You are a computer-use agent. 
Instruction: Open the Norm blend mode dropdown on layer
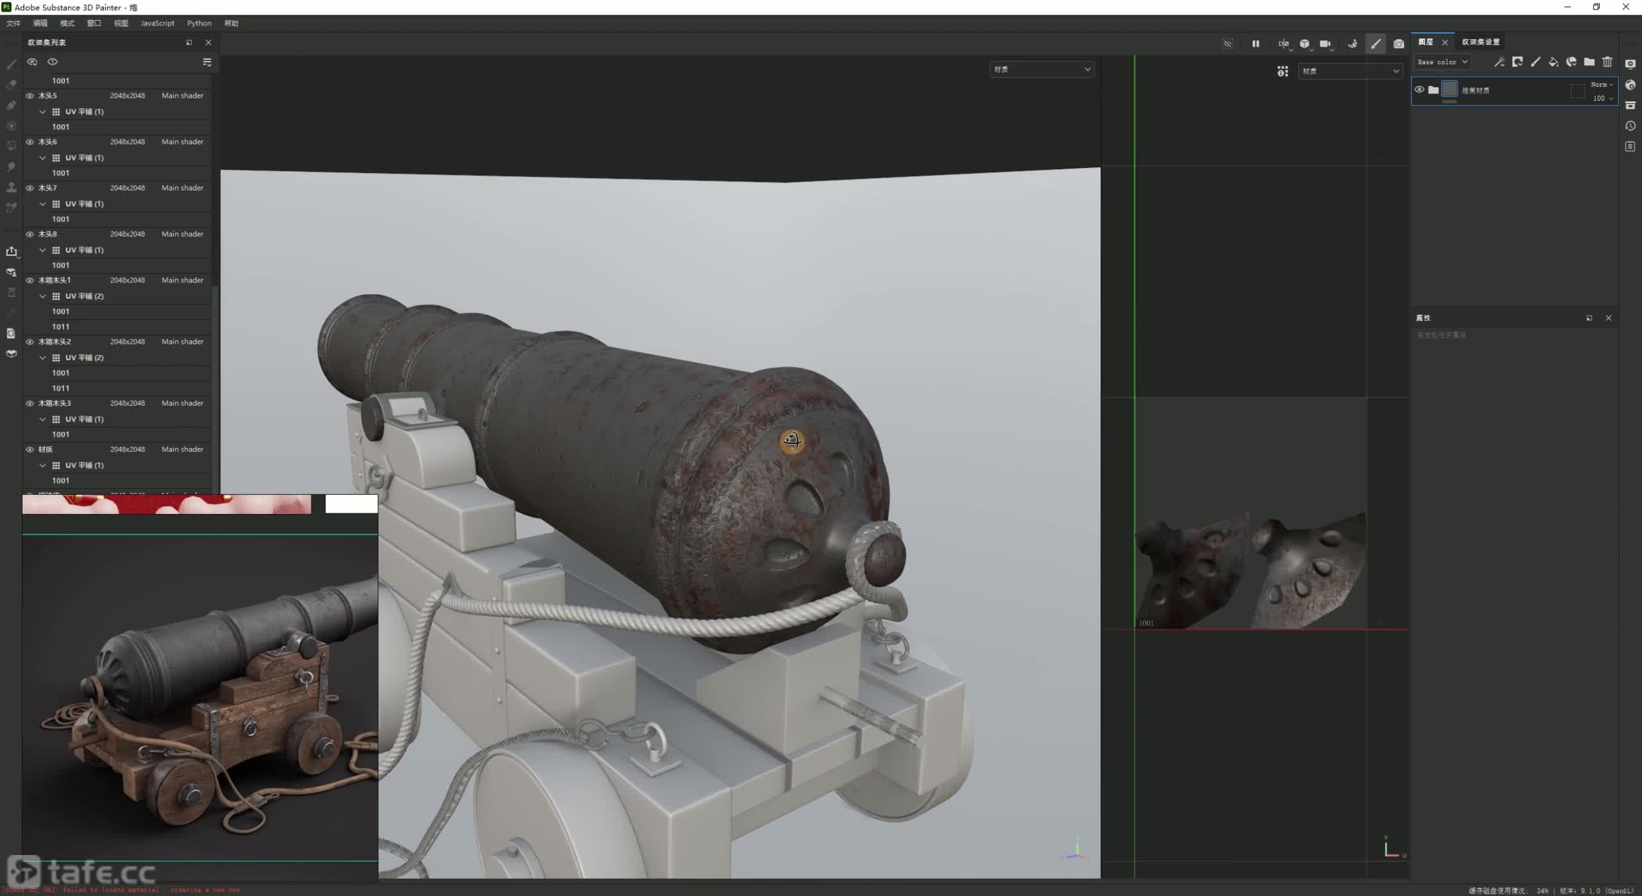point(1601,85)
